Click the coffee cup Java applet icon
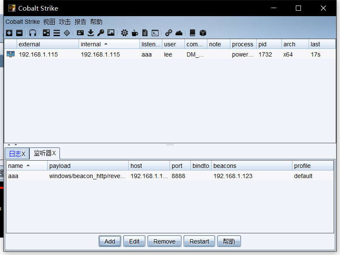The image size is (340, 255). [135, 33]
